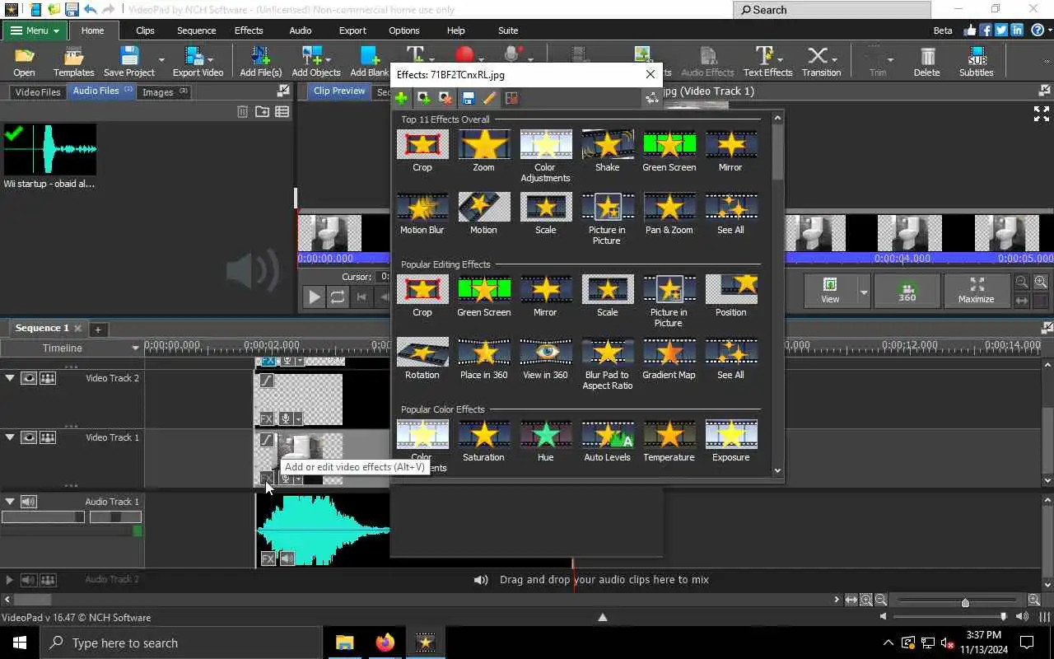Open the Timeline mode dropdown
Image resolution: width=1054 pixels, height=659 pixels.
pos(135,348)
